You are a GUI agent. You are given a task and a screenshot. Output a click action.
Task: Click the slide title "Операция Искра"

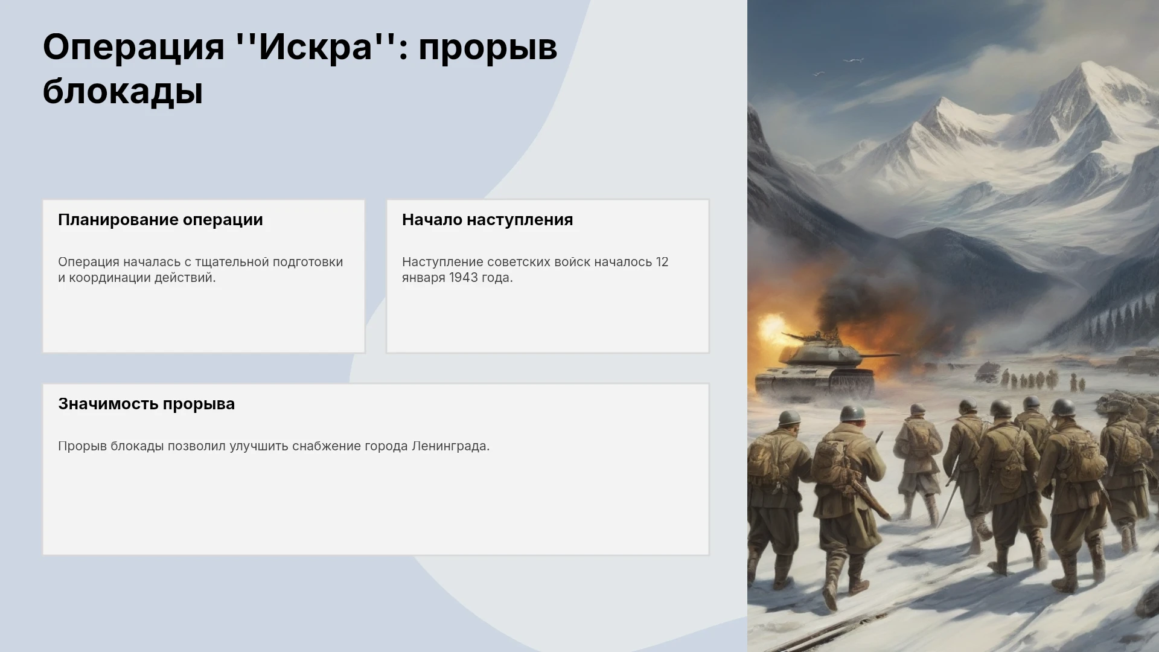300,69
